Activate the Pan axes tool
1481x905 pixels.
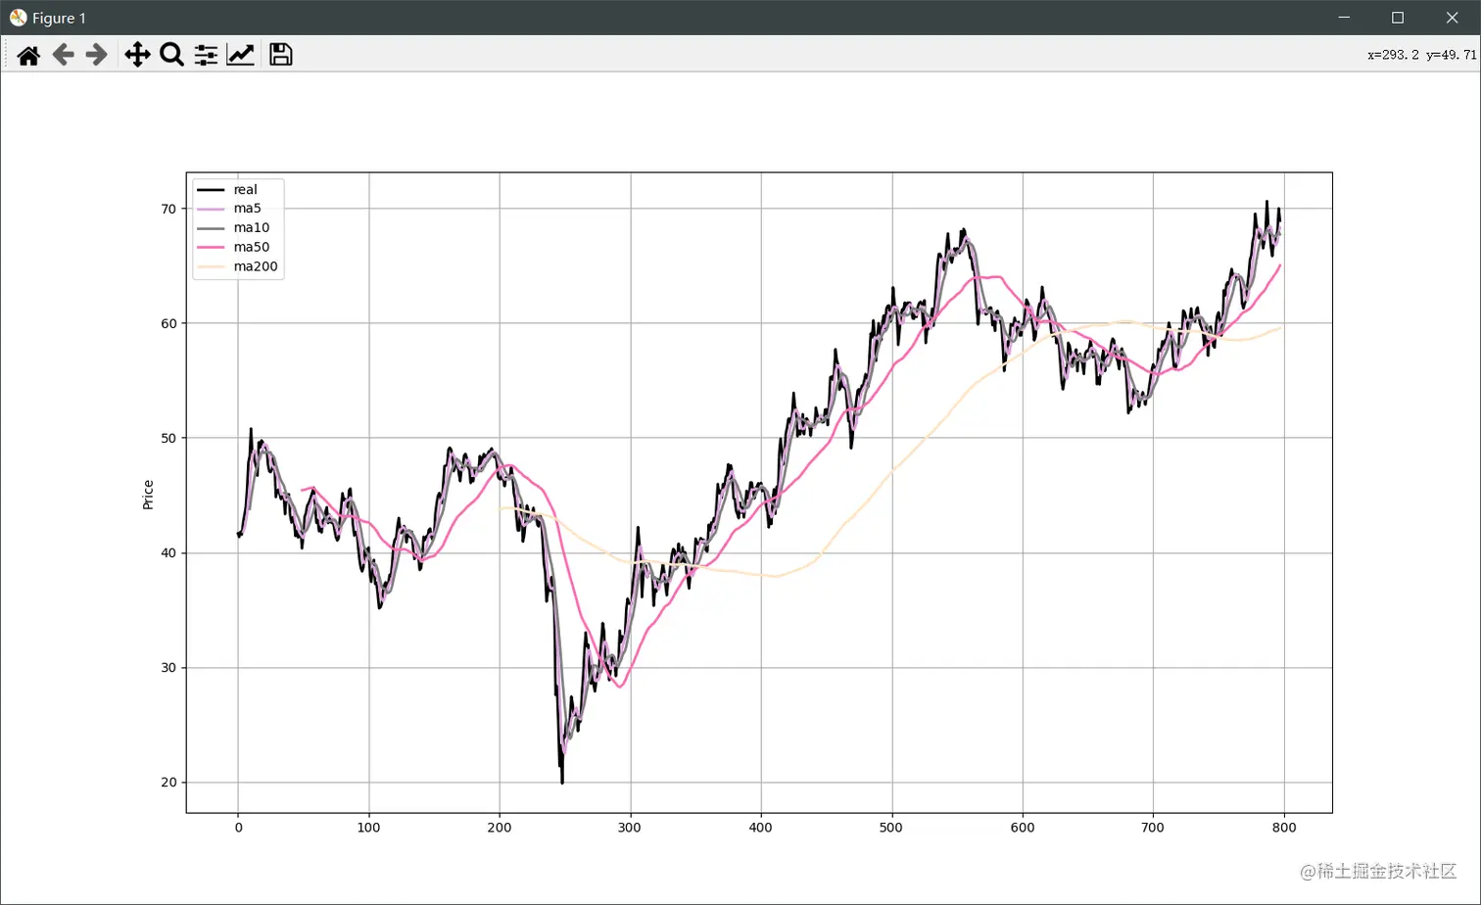137,55
